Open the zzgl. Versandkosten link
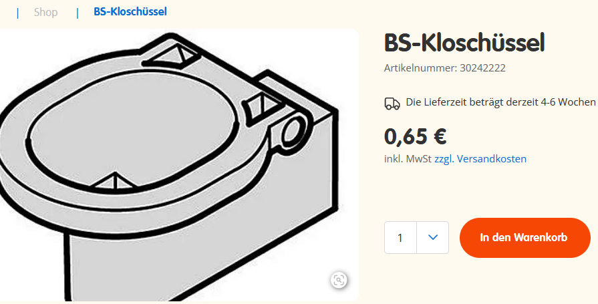This screenshot has height=304, width=598. tap(480, 159)
